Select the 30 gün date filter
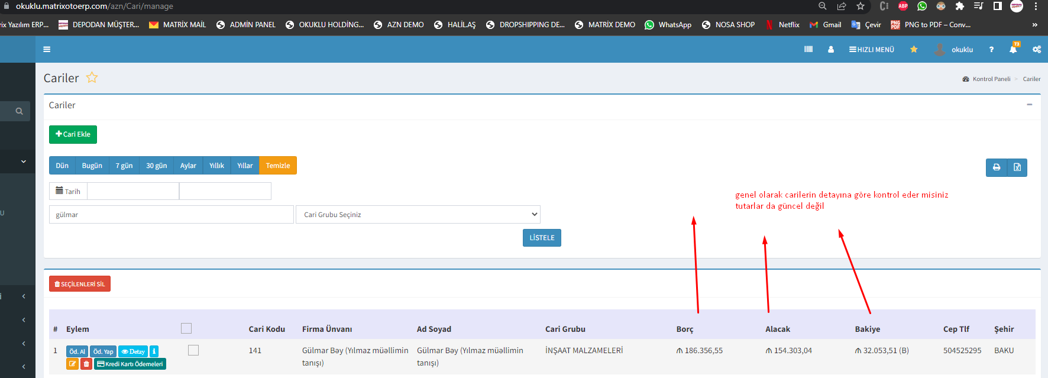The width and height of the screenshot is (1048, 378). [156, 166]
